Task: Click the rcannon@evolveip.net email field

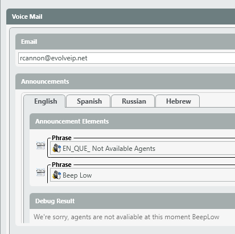Action: point(126,58)
